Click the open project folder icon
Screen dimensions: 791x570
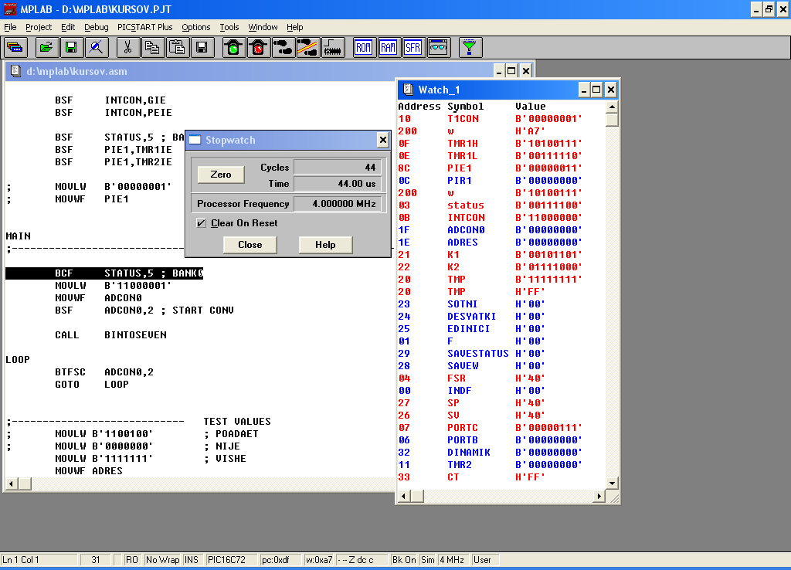pyautogui.click(x=46, y=48)
